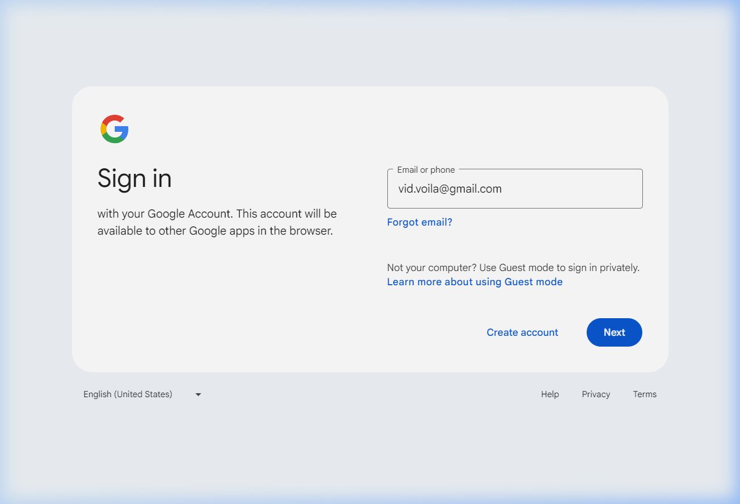The height and width of the screenshot is (504, 740).
Task: Click the "Not your computer?" guest mode text
Action: click(513, 268)
